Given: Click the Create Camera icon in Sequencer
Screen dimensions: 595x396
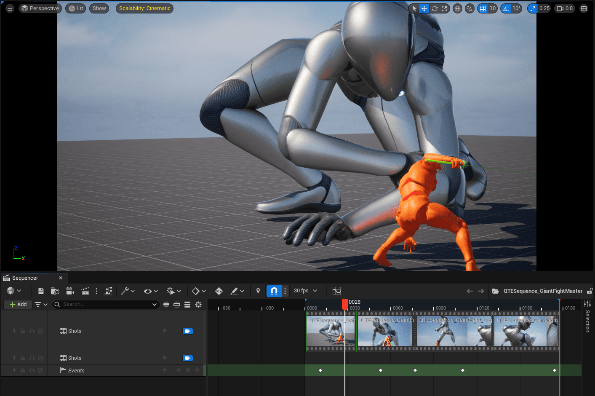Looking at the screenshot, I should [70, 291].
